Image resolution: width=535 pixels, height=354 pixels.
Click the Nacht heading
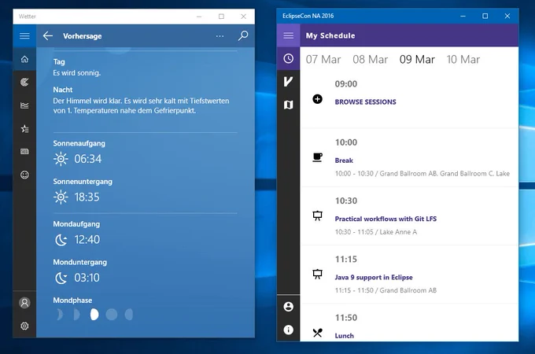(63, 90)
